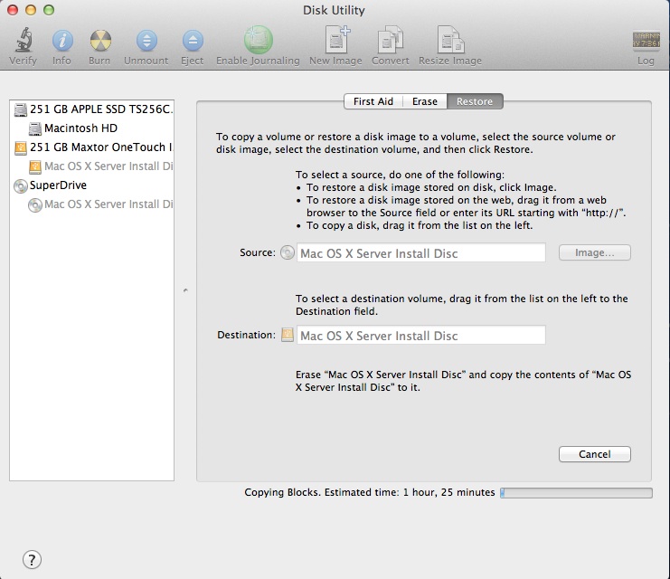The image size is (670, 579).
Task: Switch to the Erase tab
Action: point(425,101)
